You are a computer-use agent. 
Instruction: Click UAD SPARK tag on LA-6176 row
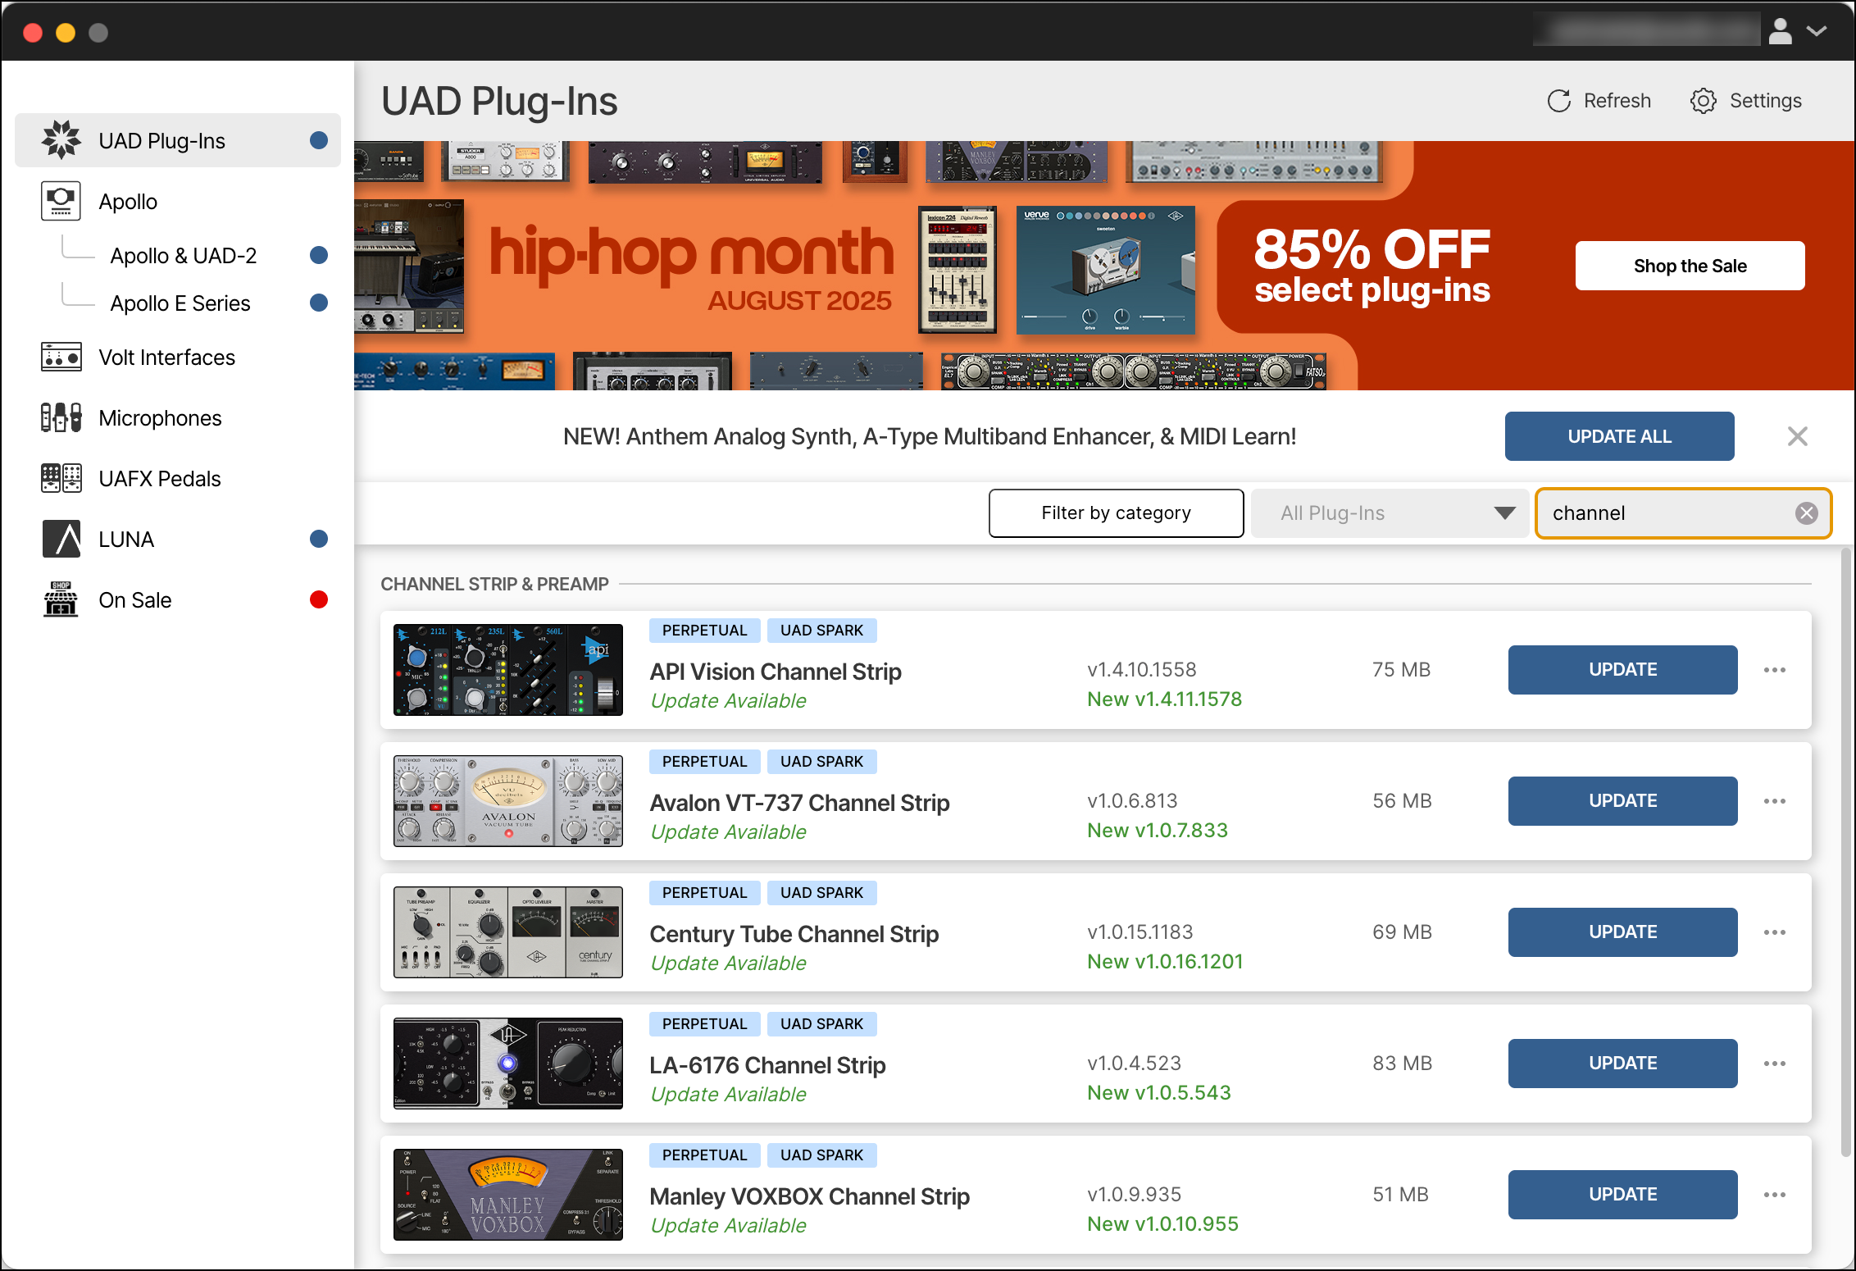point(821,1024)
